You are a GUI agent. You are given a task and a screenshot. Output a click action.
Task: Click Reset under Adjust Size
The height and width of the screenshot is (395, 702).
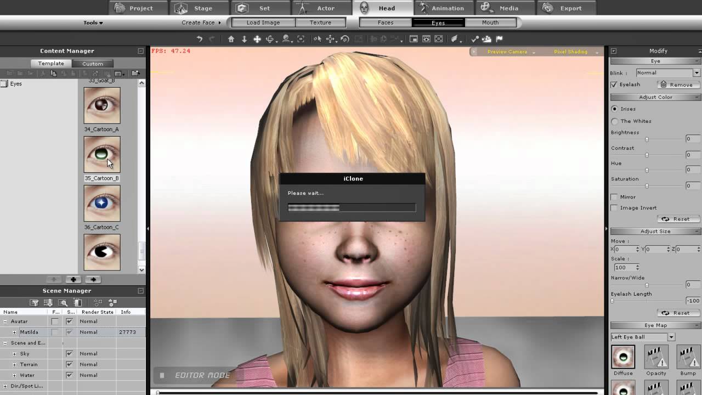(678, 313)
